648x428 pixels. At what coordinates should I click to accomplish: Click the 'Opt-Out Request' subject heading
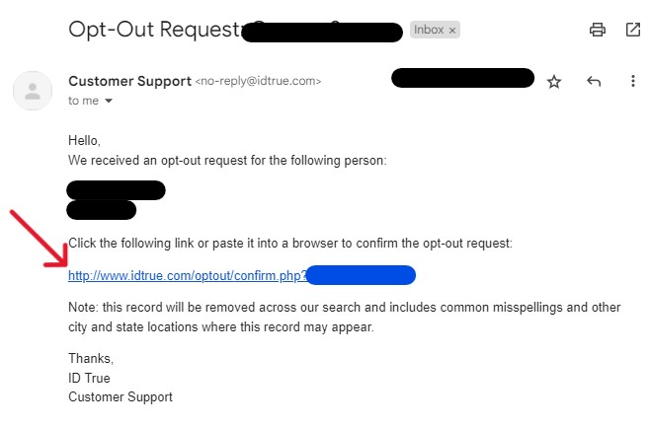(x=155, y=30)
